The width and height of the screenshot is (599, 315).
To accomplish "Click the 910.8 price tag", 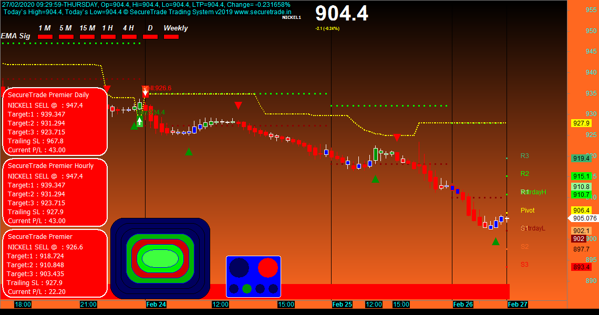I will click(x=582, y=187).
